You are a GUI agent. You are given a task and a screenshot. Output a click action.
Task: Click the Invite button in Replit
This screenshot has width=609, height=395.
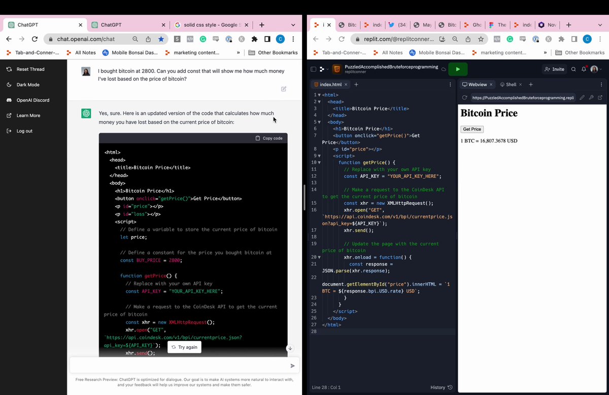coord(554,69)
